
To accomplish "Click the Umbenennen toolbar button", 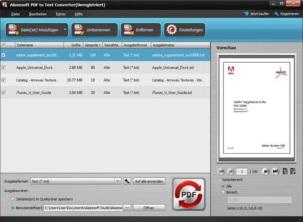I will pyautogui.click(x=95, y=30).
